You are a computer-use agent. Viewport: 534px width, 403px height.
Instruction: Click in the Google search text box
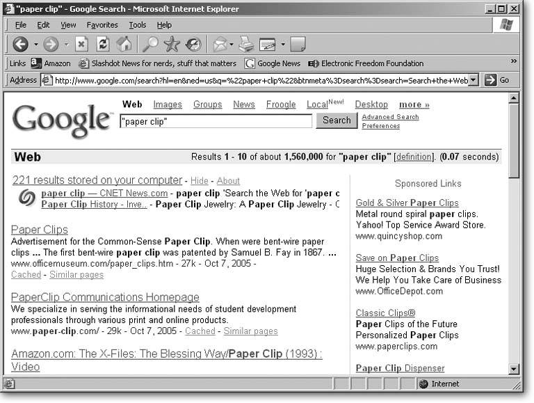[216, 121]
